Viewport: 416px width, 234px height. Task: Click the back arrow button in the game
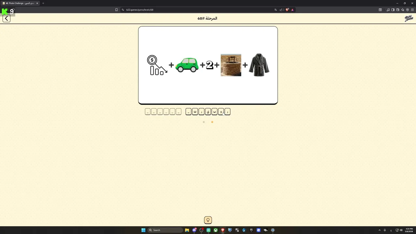[x=6, y=19]
